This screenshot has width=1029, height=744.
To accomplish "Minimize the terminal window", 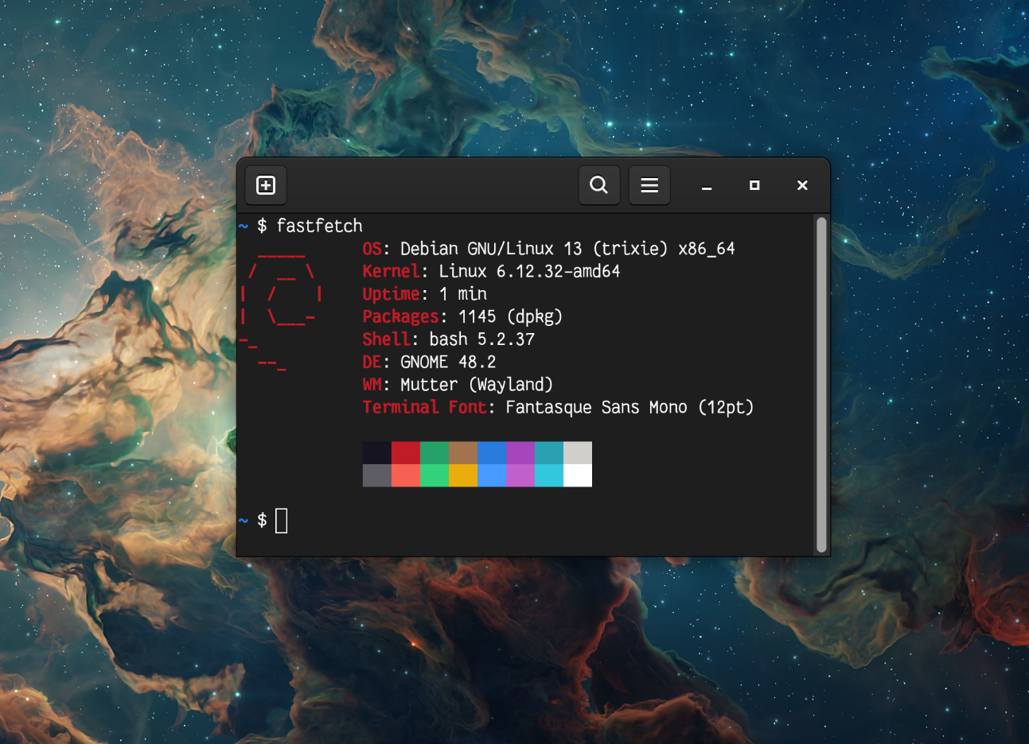I will click(707, 185).
